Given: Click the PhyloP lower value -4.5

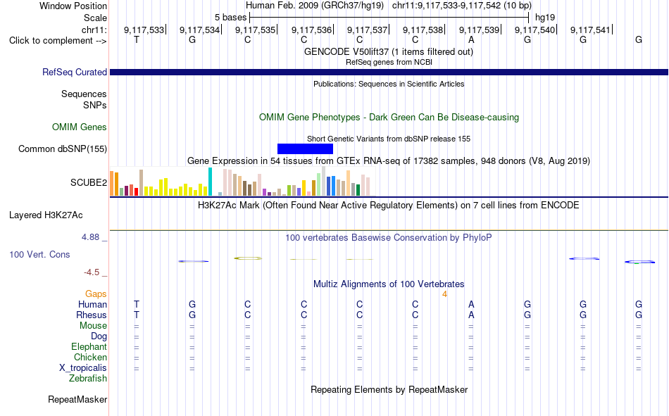Looking at the screenshot, I should (x=92, y=272).
